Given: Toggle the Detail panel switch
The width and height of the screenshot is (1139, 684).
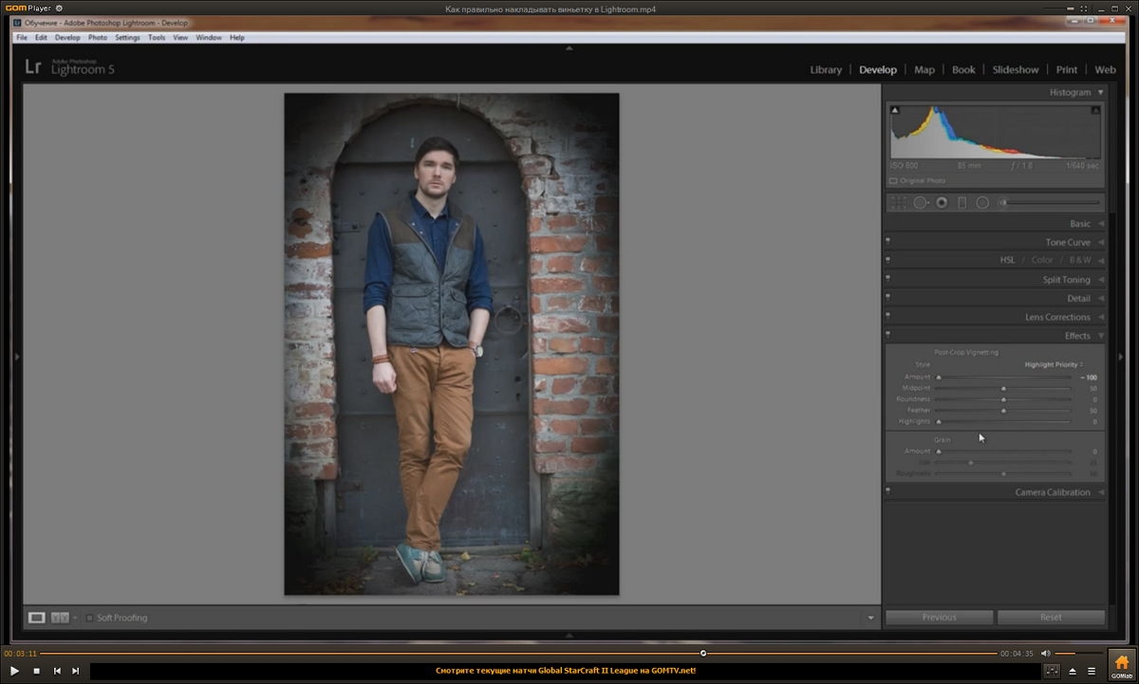Looking at the screenshot, I should pyautogui.click(x=887, y=296).
